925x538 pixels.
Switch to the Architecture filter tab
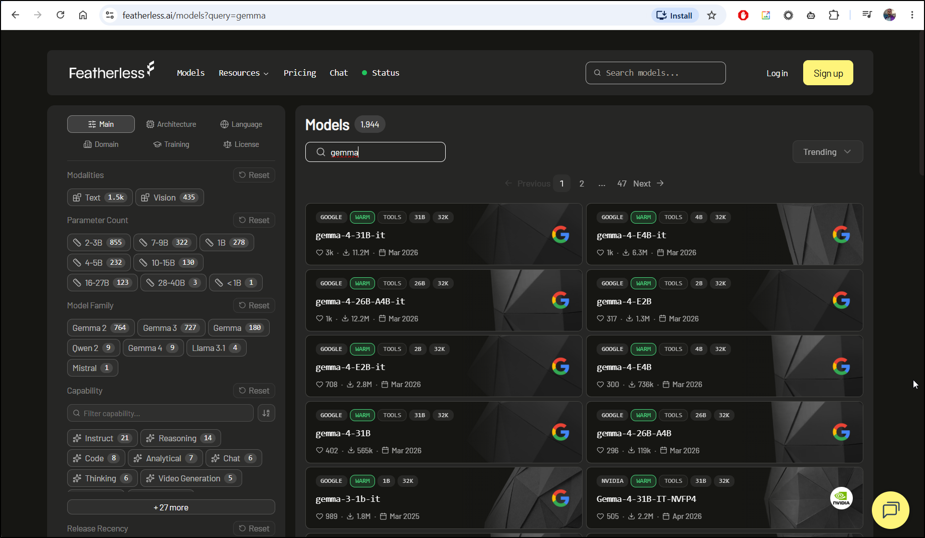[171, 124]
